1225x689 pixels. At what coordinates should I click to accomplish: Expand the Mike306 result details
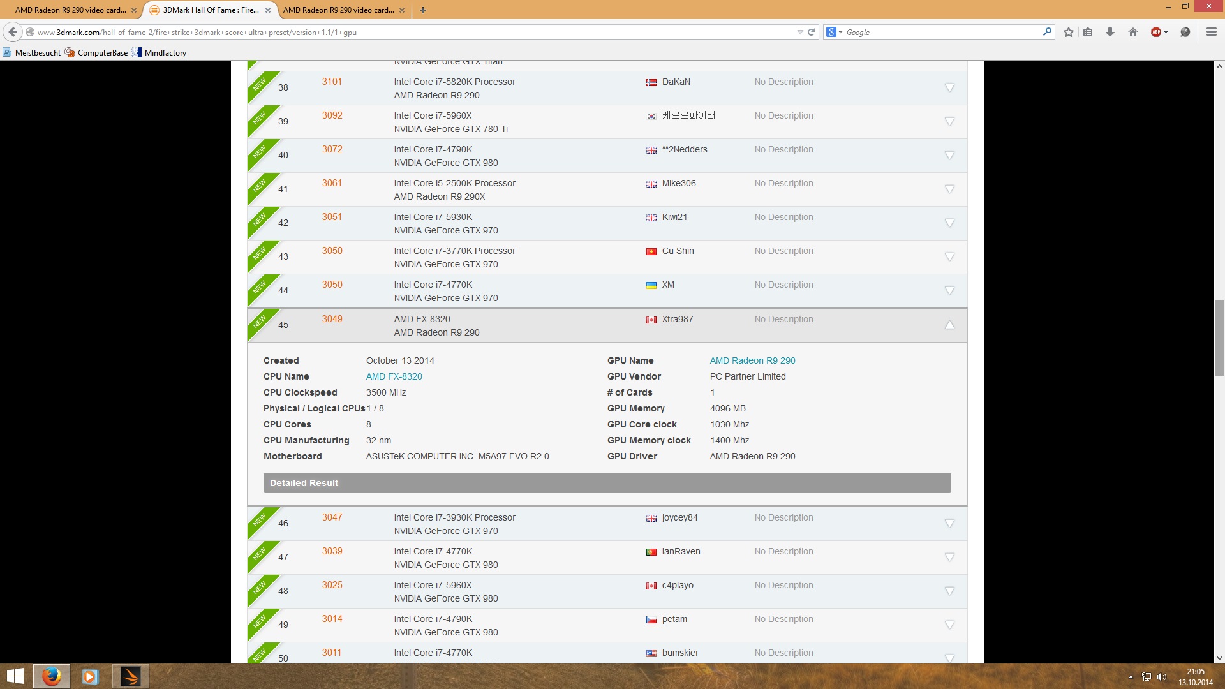(x=949, y=189)
